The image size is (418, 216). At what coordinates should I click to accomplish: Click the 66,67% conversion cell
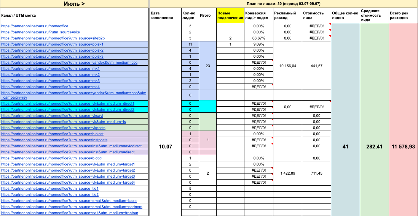pos(258,38)
